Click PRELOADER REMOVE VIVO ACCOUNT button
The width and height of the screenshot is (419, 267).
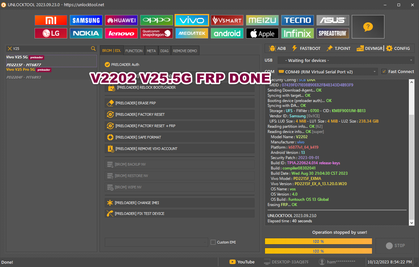pos(179,149)
